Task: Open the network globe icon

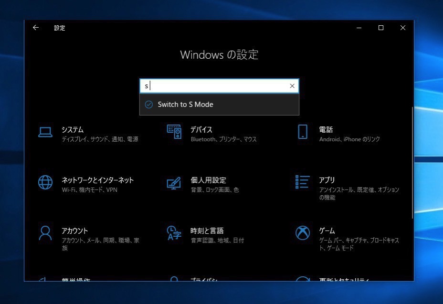Action: click(x=45, y=182)
